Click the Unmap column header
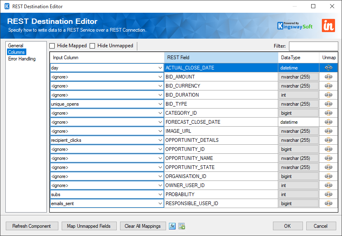 329,58
